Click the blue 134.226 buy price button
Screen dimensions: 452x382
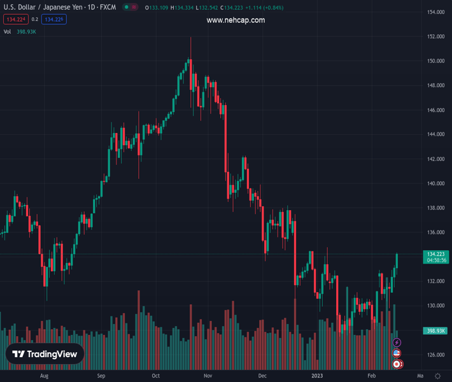[x=53, y=20]
